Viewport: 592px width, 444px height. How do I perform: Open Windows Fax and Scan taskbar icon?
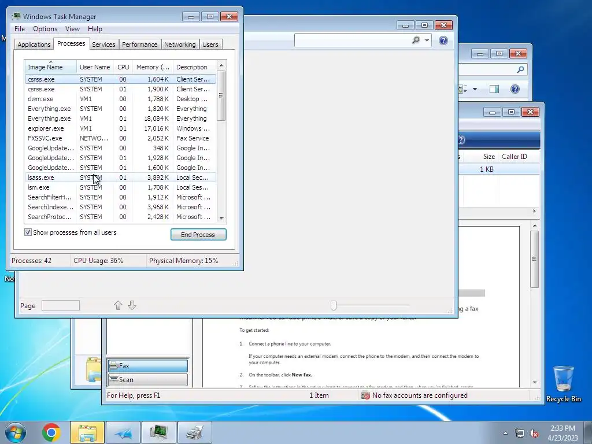[x=195, y=432]
